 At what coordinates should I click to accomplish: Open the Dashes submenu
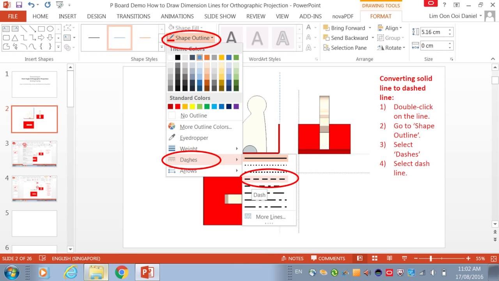point(189,160)
